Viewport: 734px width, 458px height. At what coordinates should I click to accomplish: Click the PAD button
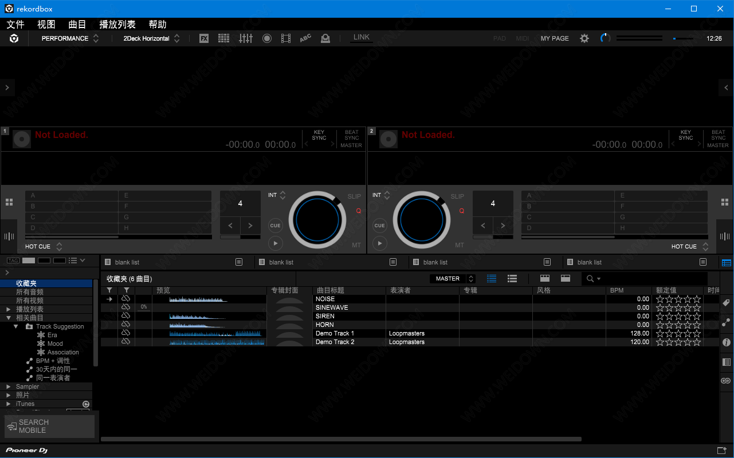click(x=500, y=38)
